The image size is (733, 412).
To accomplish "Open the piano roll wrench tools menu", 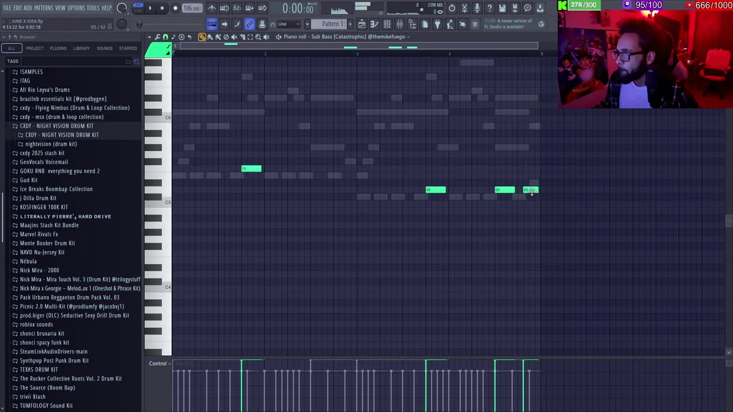I will point(157,37).
